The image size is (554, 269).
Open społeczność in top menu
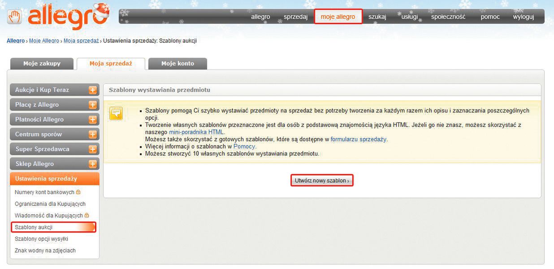[448, 17]
